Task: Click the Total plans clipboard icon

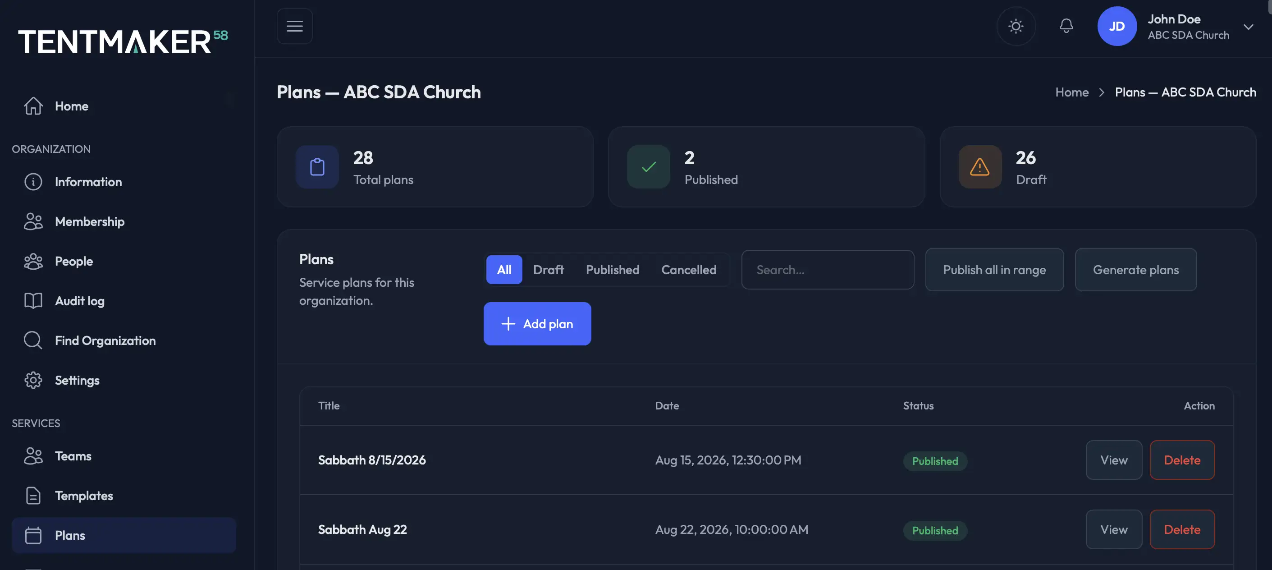Action: click(317, 167)
